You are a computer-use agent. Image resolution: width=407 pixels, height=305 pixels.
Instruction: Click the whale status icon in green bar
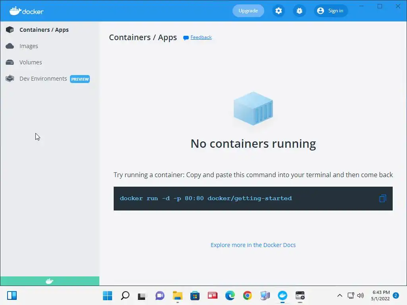49,281
